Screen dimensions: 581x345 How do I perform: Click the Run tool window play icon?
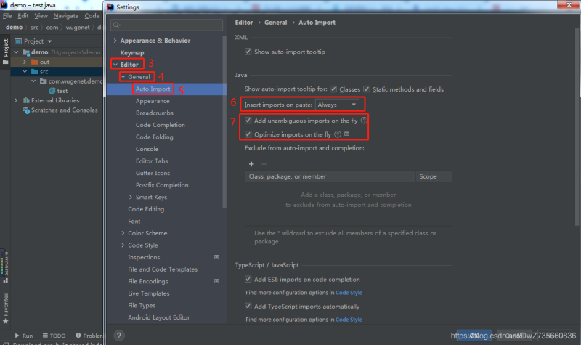click(x=17, y=336)
